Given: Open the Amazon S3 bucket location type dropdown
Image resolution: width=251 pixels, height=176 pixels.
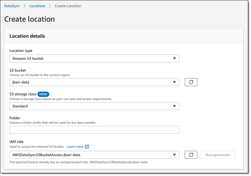Looking at the screenshot, I should click(x=94, y=58).
